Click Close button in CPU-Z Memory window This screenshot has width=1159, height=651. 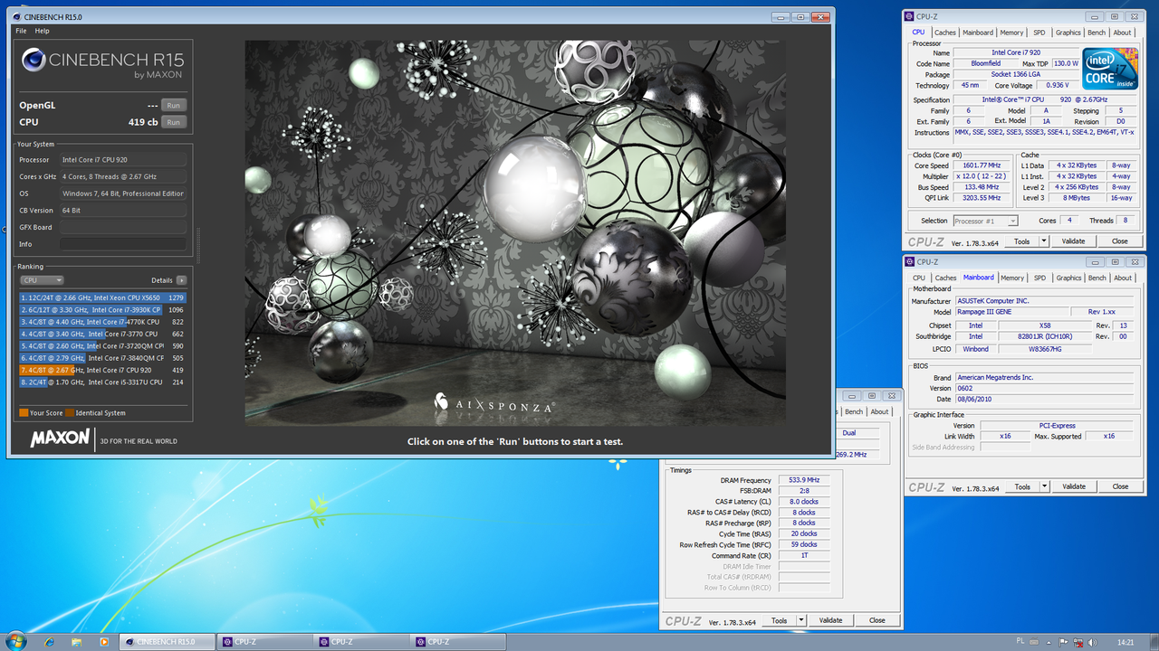(x=876, y=620)
